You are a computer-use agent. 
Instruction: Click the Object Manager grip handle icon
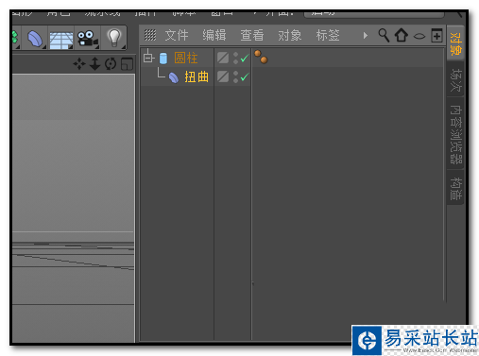[150, 35]
